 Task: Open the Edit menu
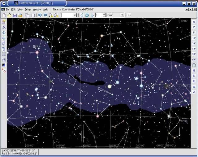(13, 10)
